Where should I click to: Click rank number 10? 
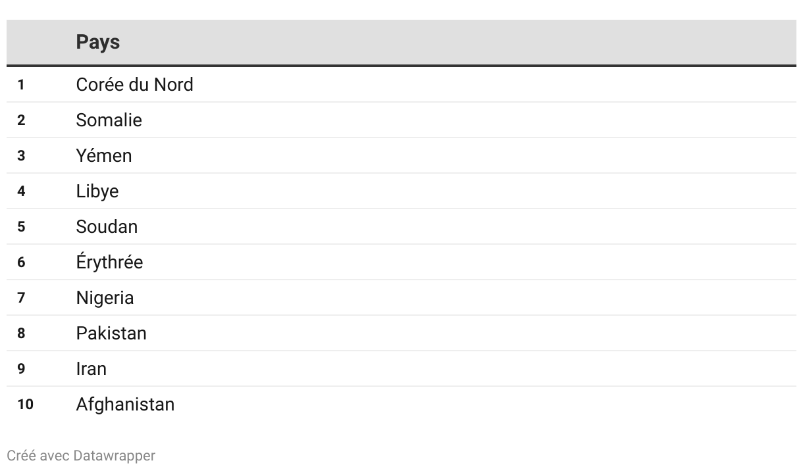point(25,405)
